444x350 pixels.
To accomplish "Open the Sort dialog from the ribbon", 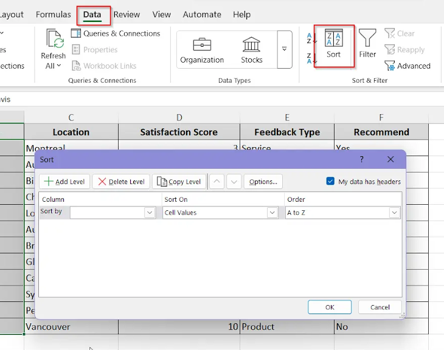I will (333, 44).
